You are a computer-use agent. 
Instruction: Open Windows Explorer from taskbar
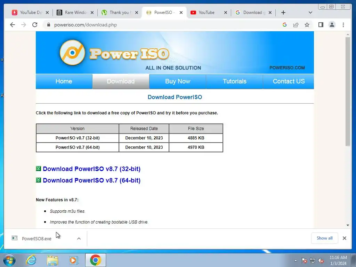pyautogui.click(x=52, y=260)
